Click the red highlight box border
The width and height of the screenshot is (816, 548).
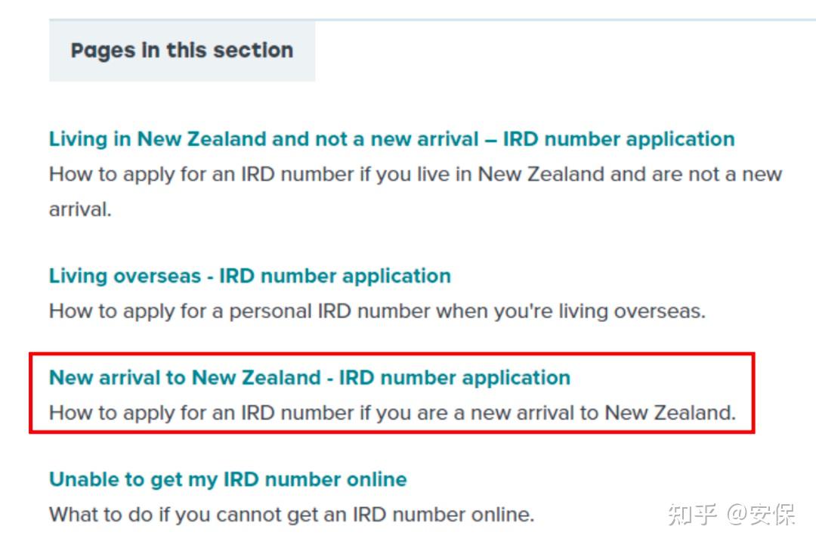pos(753,393)
